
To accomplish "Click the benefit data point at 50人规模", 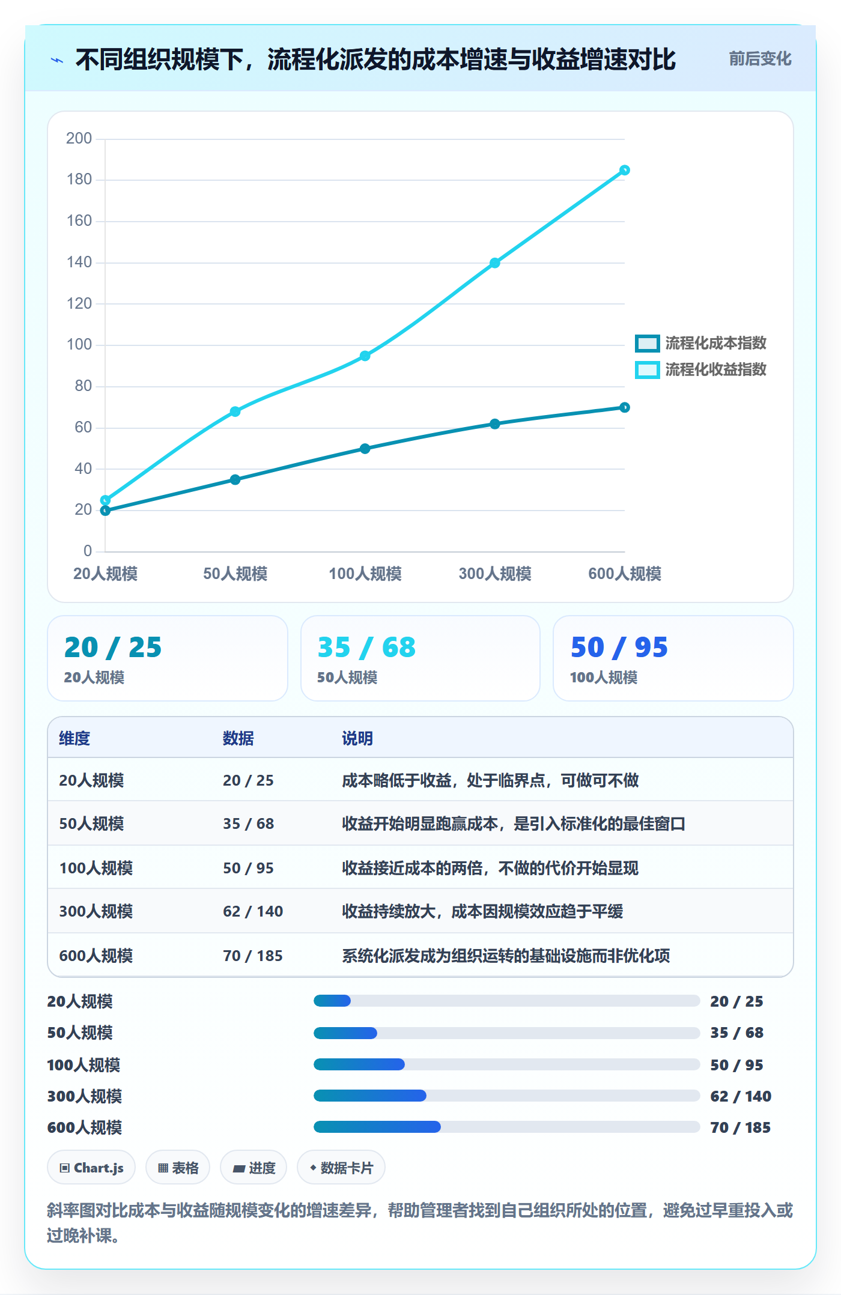I will [x=235, y=411].
